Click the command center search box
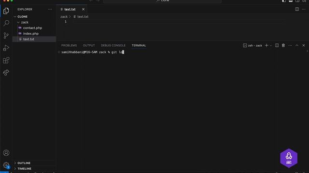The height and width of the screenshot is (173, 309). coord(162,1)
